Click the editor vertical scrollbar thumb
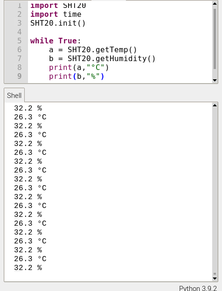222x291 pixels. pyautogui.click(x=215, y=39)
